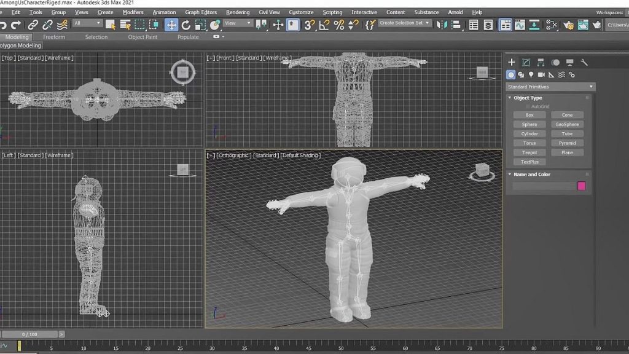
Task: Open the Standard Primitives dropdown
Action: point(550,87)
